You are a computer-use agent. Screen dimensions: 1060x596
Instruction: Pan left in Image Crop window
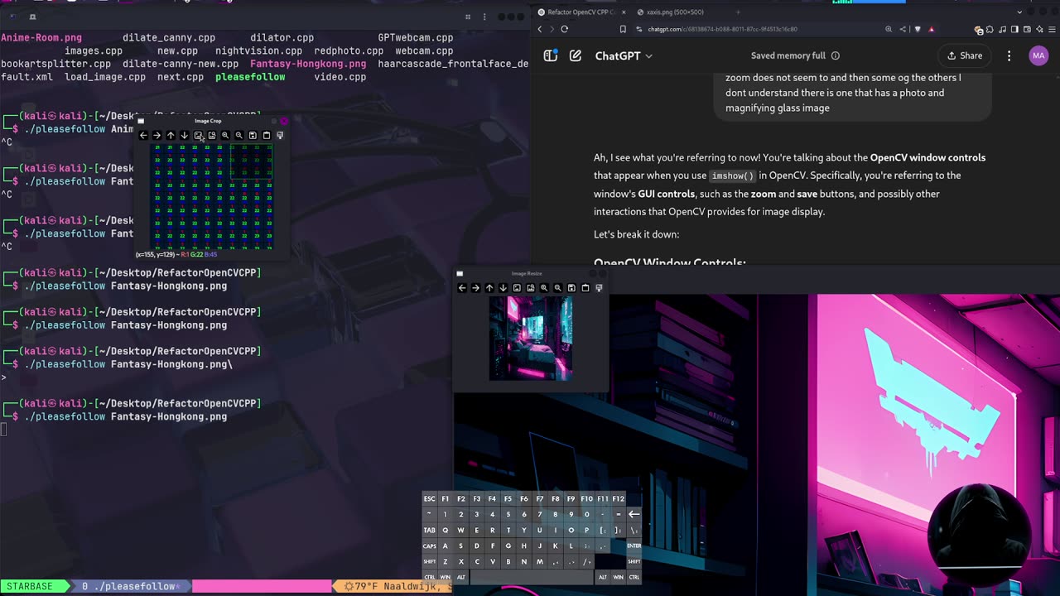(x=143, y=135)
